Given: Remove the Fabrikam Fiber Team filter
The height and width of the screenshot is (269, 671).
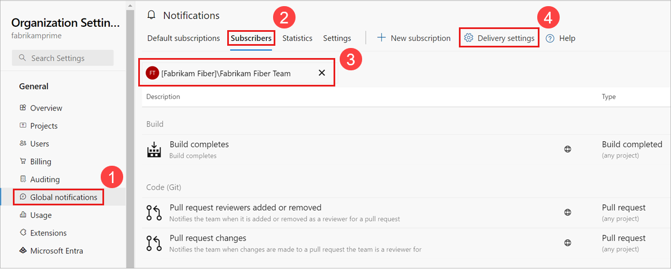Looking at the screenshot, I should point(322,73).
